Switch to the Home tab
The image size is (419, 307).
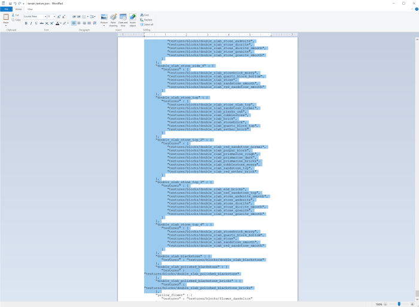point(19,9)
